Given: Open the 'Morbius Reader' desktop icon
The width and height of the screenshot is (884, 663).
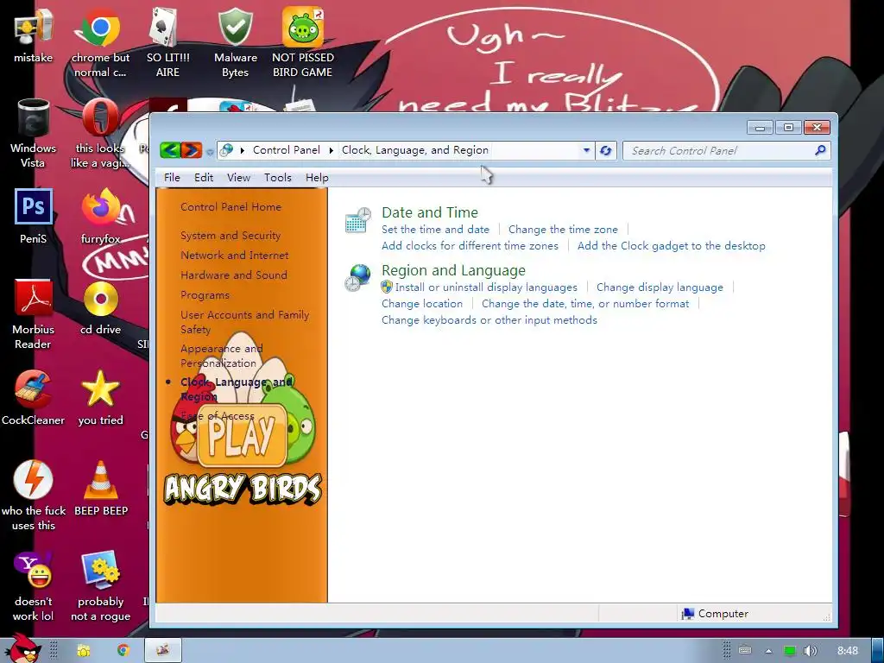Looking at the screenshot, I should tap(34, 314).
